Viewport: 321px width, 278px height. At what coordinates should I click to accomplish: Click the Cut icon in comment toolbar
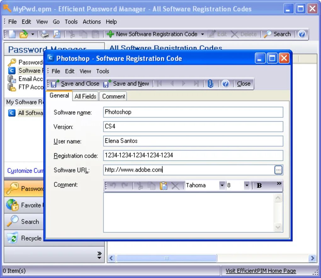coord(140,186)
